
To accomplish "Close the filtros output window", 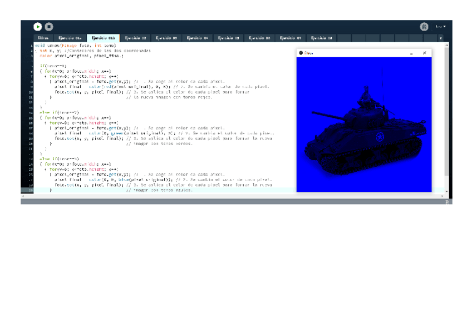I will [425, 53].
